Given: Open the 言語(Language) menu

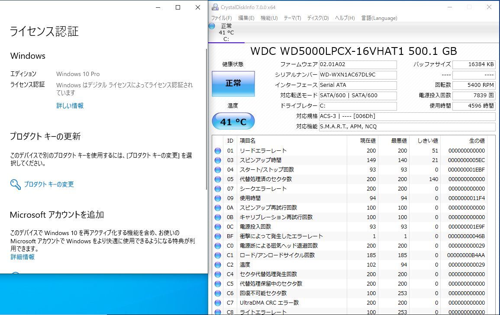Looking at the screenshot, I should (379, 18).
